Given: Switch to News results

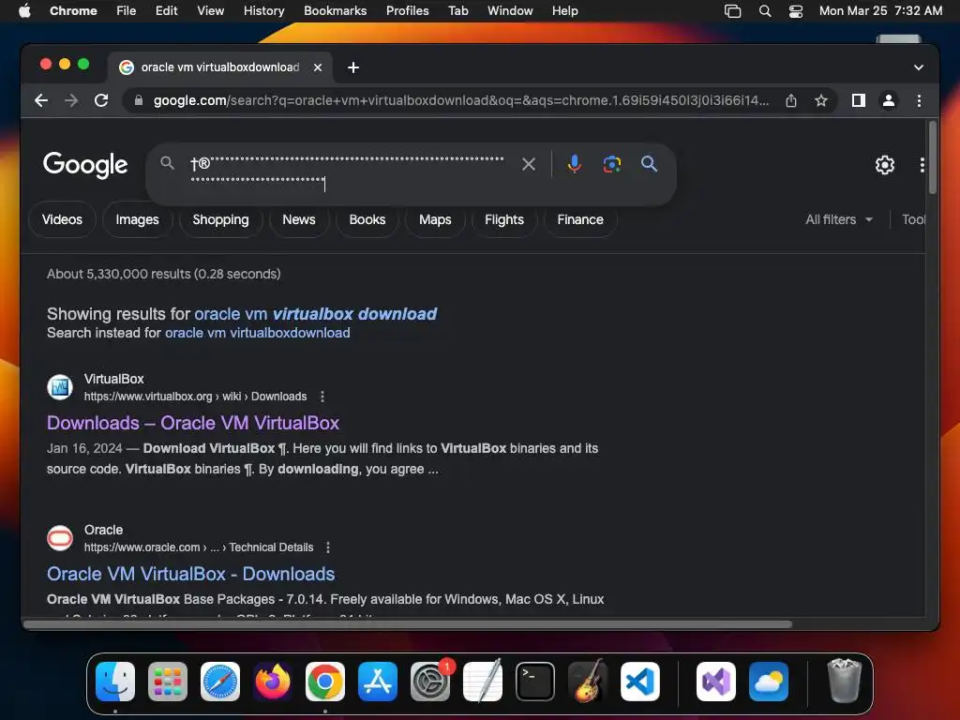Looking at the screenshot, I should click(299, 219).
